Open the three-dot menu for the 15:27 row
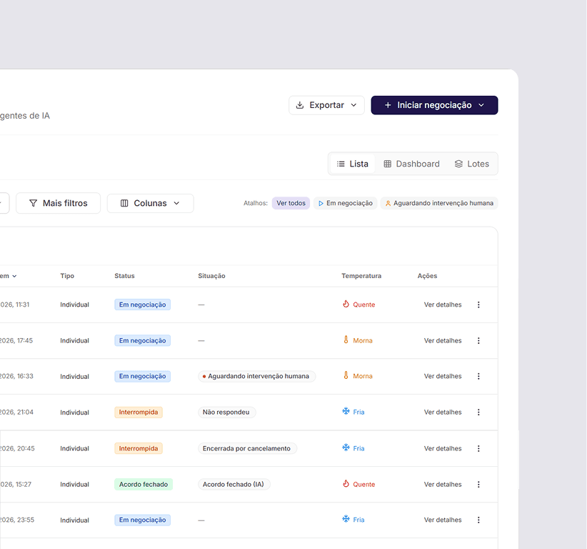Viewport: 587px width, 549px height. click(x=478, y=484)
